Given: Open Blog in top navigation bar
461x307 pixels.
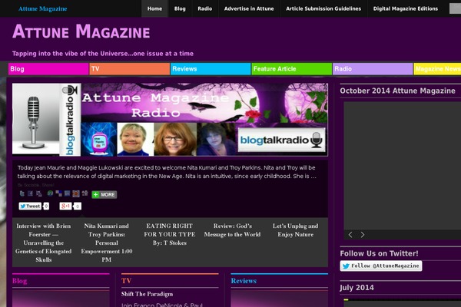Looking at the screenshot, I should click(x=180, y=8).
